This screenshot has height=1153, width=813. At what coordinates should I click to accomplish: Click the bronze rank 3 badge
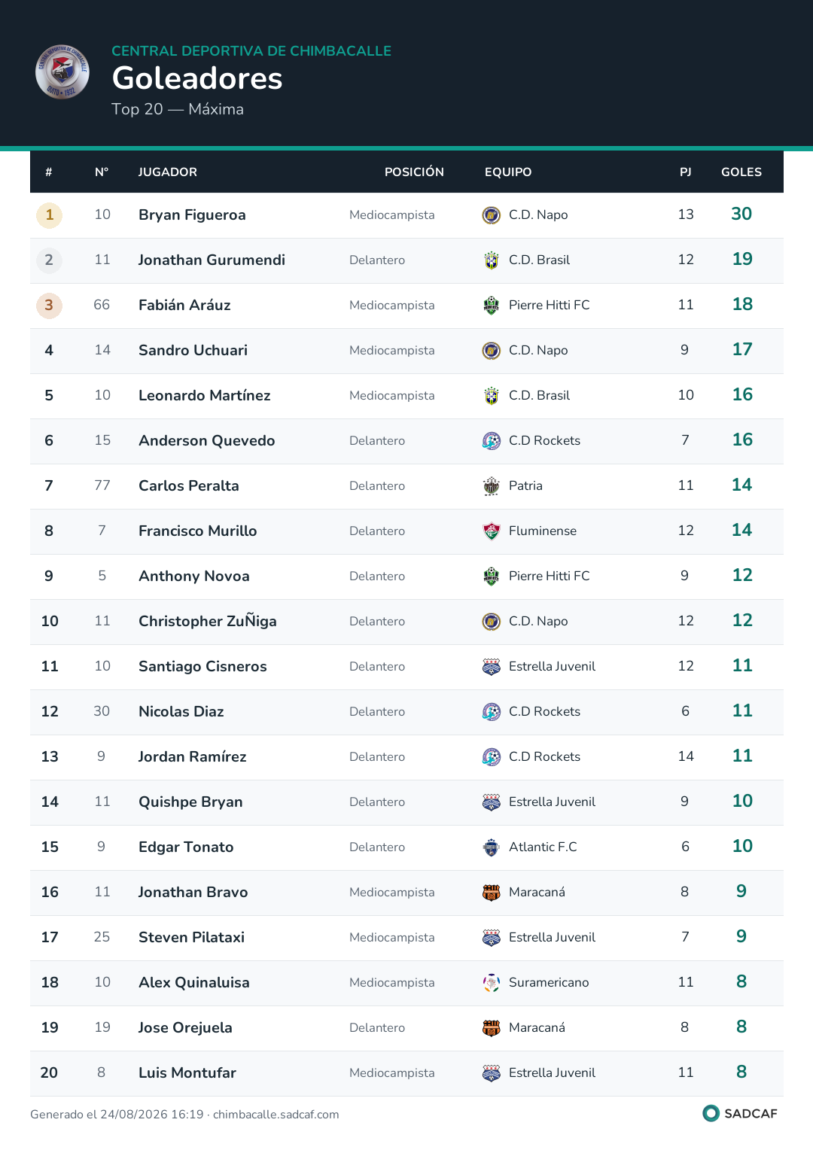coord(49,306)
